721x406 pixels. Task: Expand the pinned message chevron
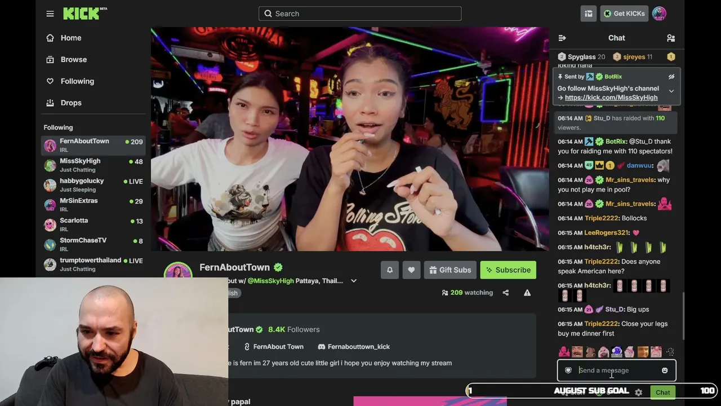click(671, 91)
